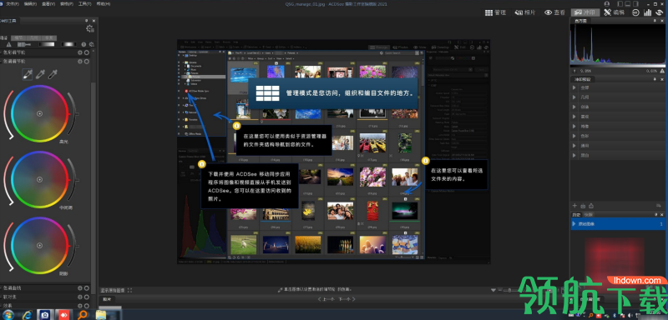Click the exposure warning triangle icon
Image resolution: width=668 pixels, height=320 pixels.
point(8,44)
